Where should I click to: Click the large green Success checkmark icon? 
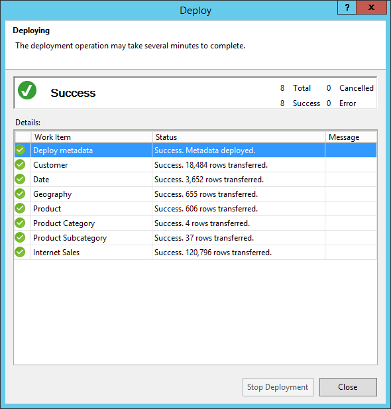click(27, 90)
